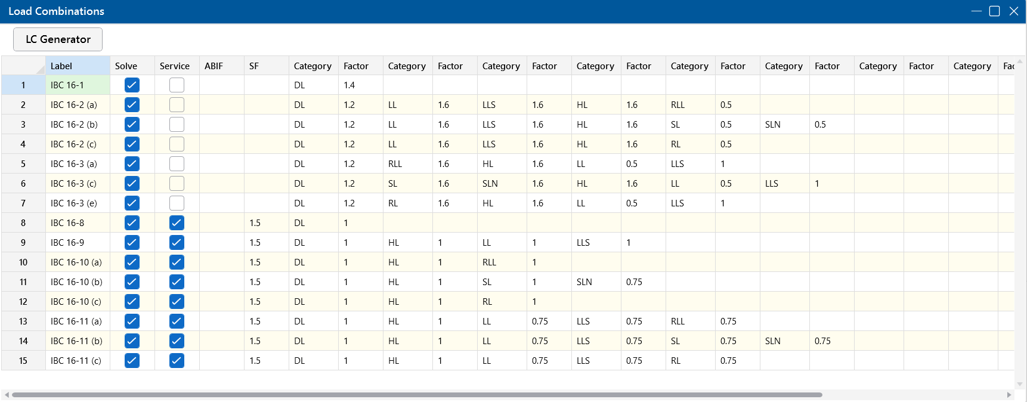Click the grid select-all corner cell
The image size is (1027, 402).
[x=23, y=66]
